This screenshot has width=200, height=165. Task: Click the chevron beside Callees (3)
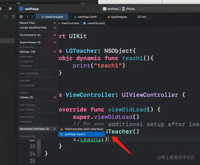tap(55, 97)
